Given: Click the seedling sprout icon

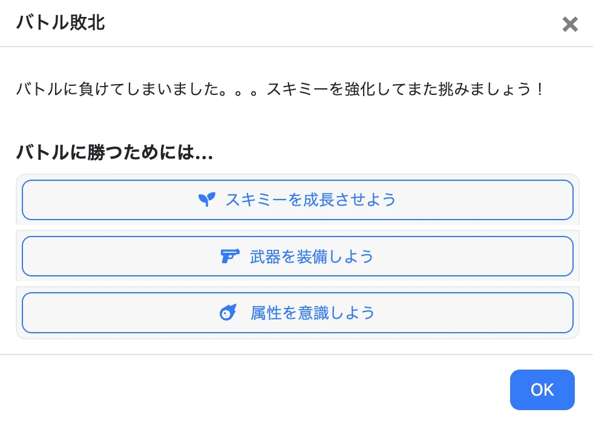Looking at the screenshot, I should 207,200.
